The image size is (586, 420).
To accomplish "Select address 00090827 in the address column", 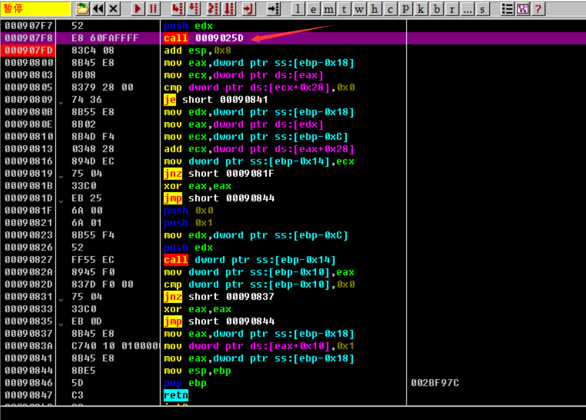I will pos(28,260).
